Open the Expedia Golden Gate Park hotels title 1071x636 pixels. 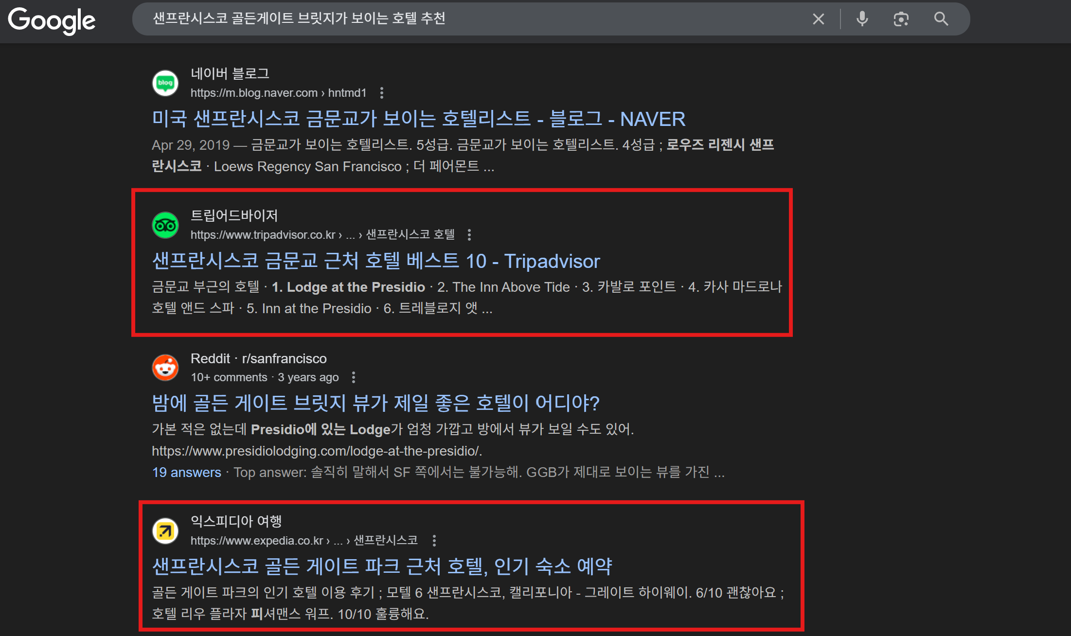coord(382,566)
